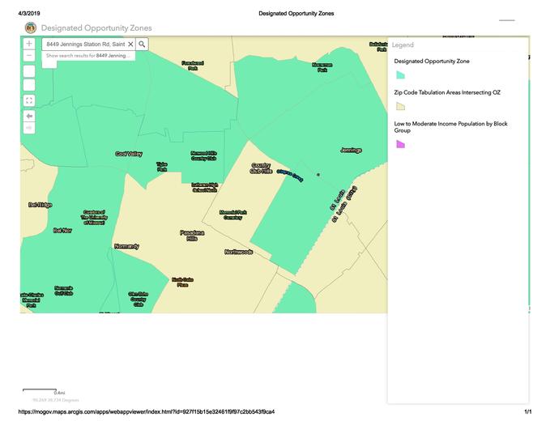Click the Cool Valley map label

coord(128,154)
